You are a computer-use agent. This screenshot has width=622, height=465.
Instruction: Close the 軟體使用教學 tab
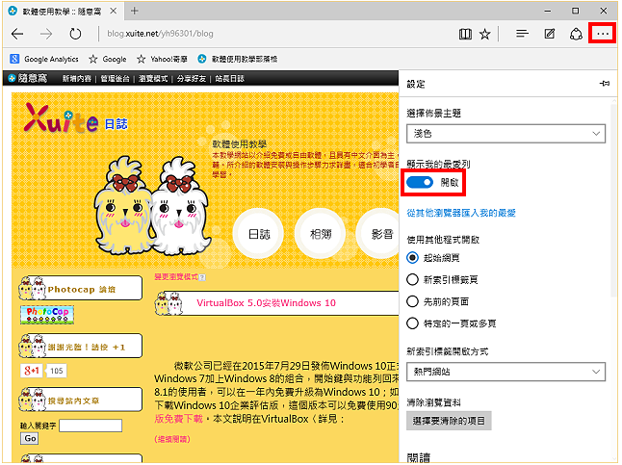click(x=114, y=12)
